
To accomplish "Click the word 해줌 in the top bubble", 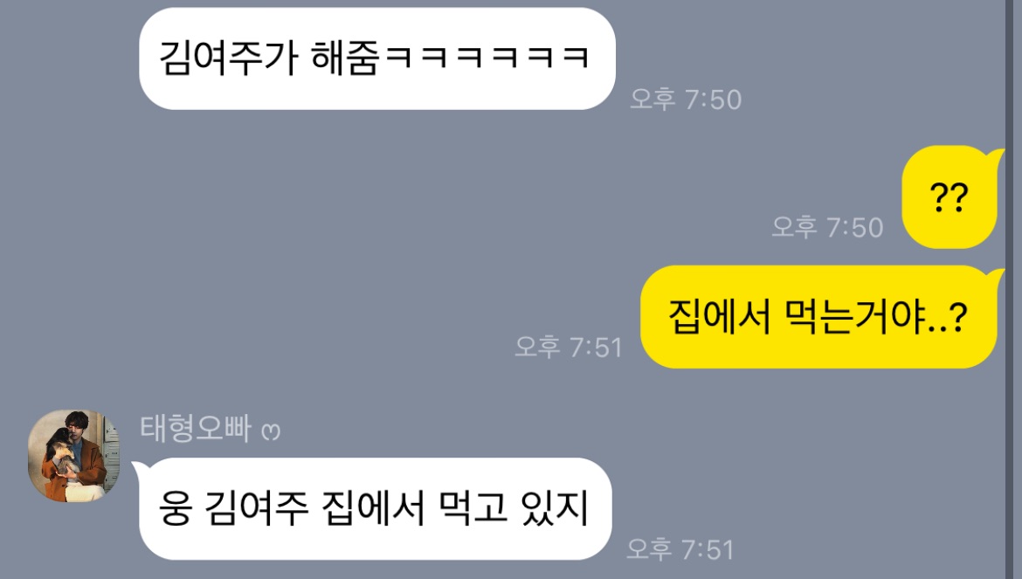I will 345,58.
